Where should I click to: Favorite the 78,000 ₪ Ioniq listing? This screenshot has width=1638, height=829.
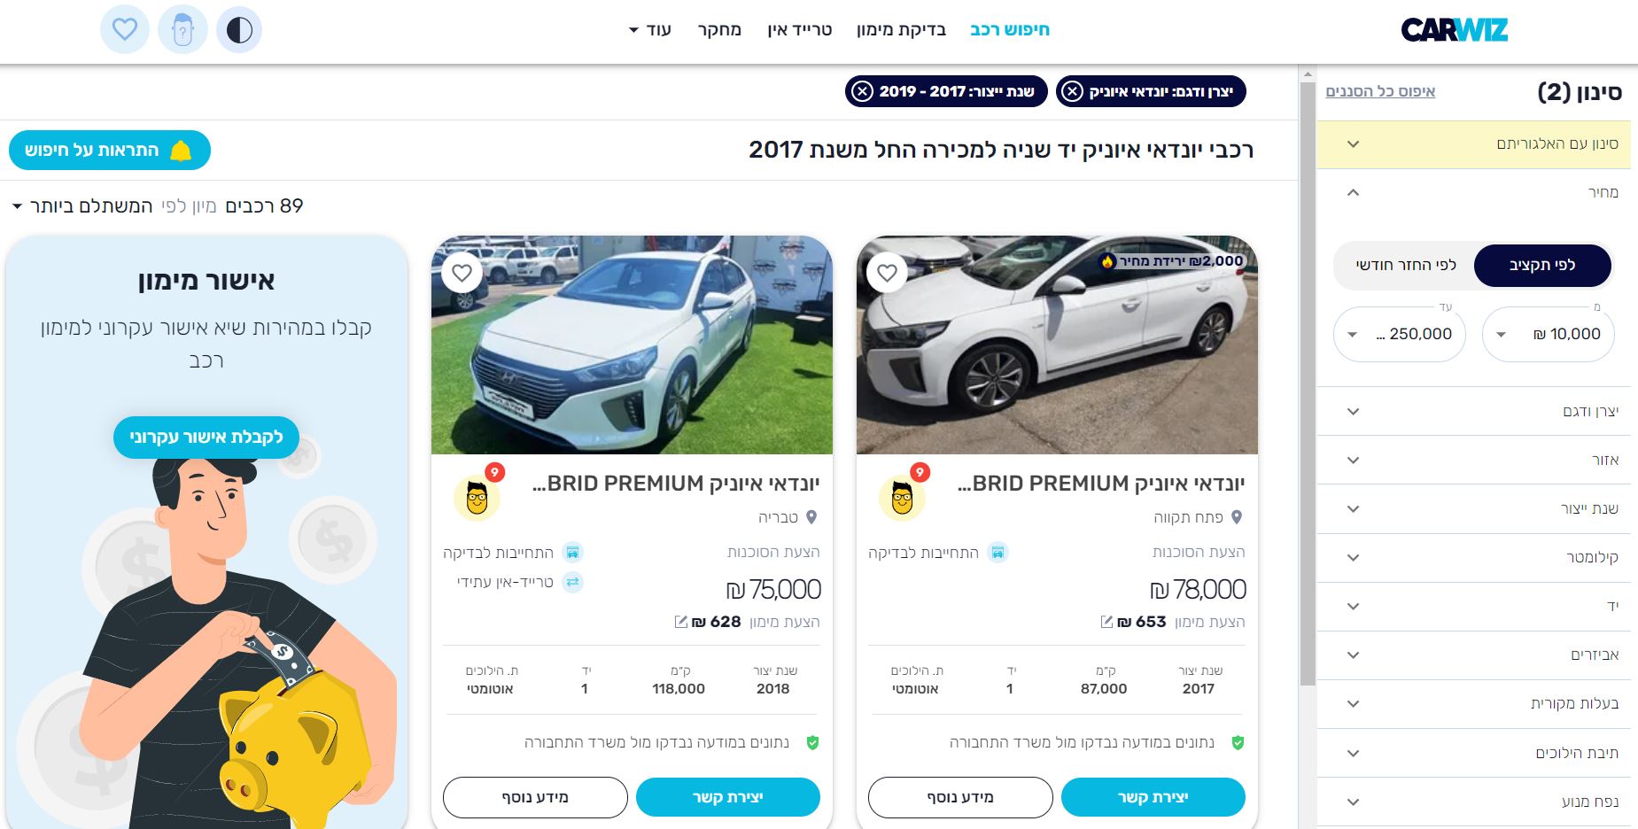(x=888, y=273)
